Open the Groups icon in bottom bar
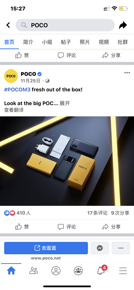Screen dimensions: 134x290 point(78,271)
